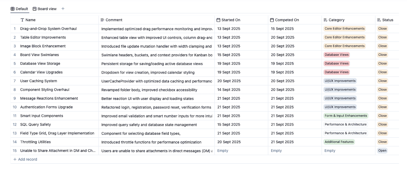Select the Default view tab
Screen dimensions: 407x170
20,9
